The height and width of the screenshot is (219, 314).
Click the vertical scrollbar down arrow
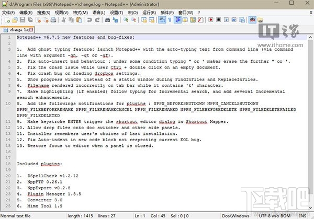click(310, 208)
